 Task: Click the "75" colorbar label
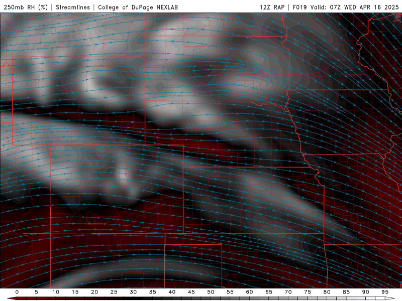[x=308, y=292]
